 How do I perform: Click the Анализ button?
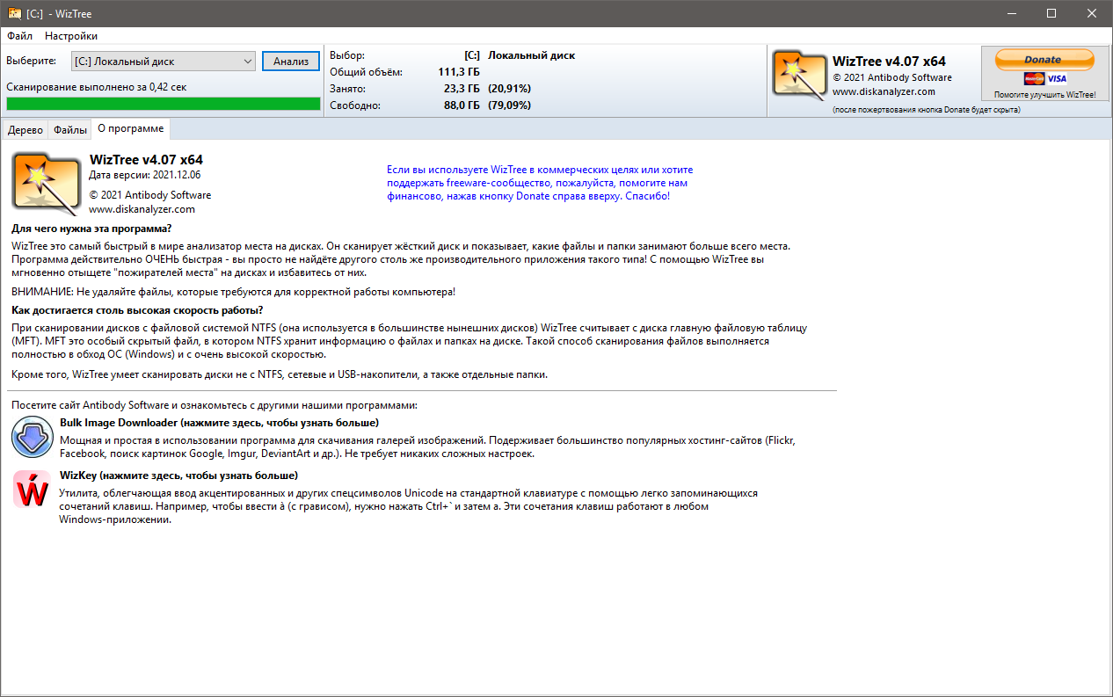pyautogui.click(x=291, y=62)
